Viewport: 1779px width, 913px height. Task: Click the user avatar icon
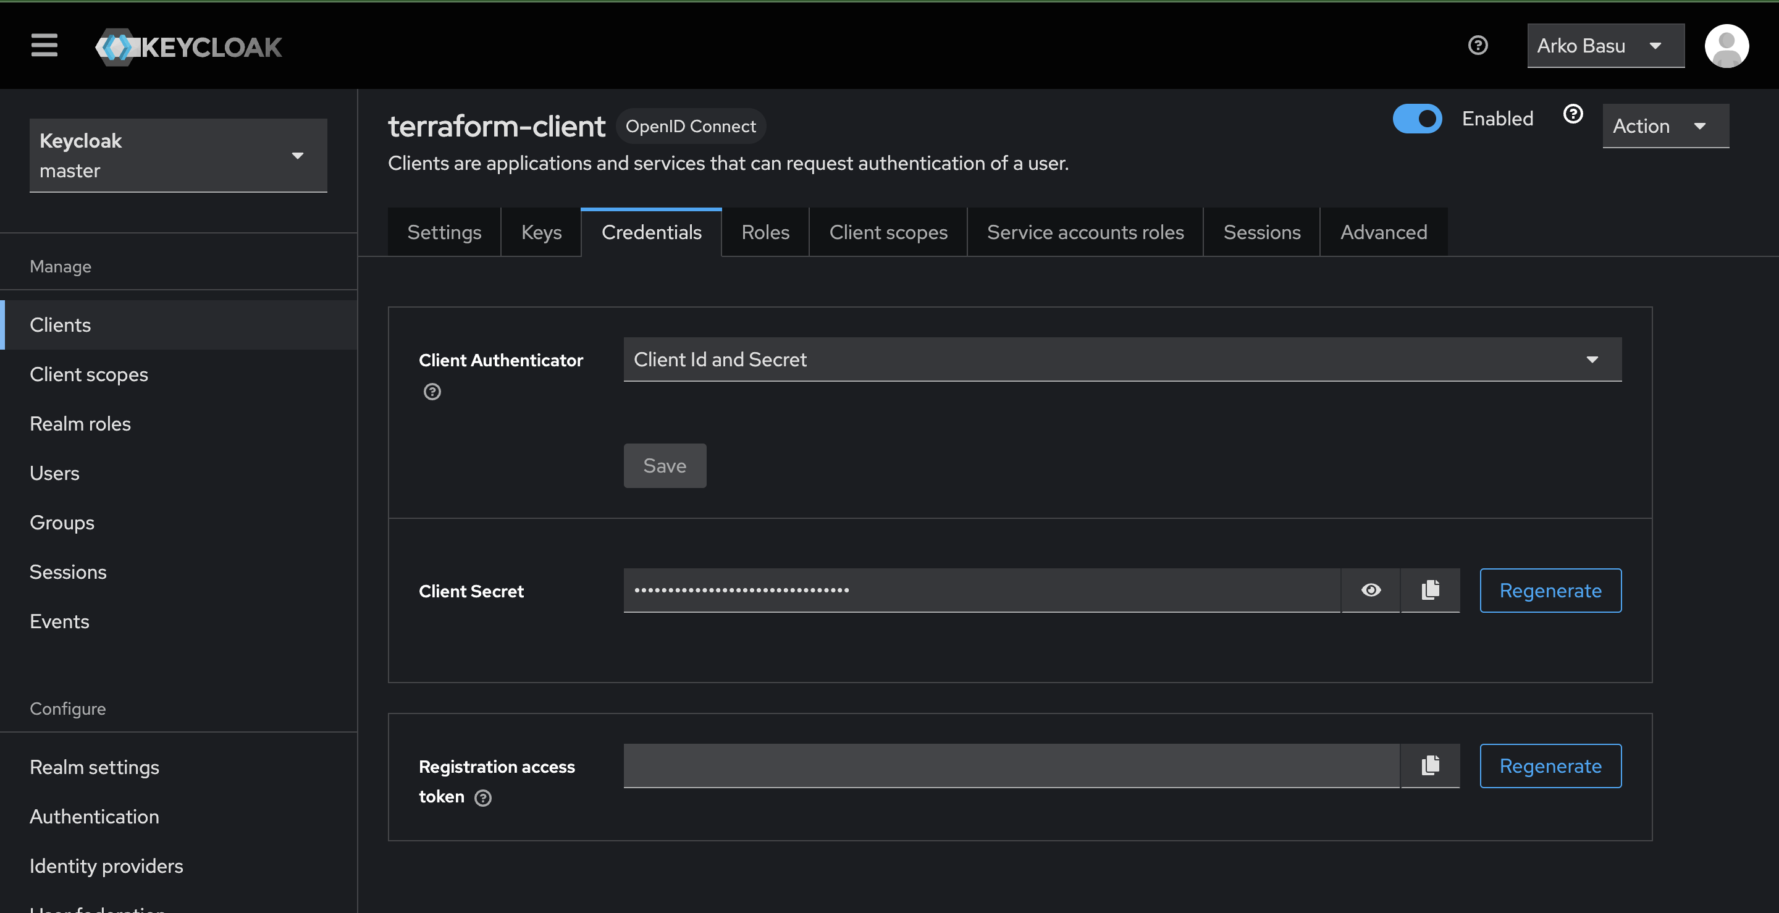(x=1726, y=46)
